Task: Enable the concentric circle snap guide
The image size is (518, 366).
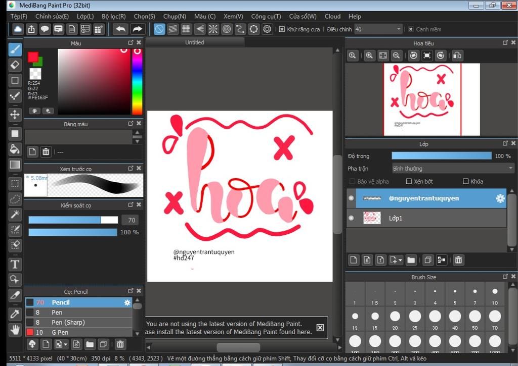Action: pyautogui.click(x=227, y=29)
